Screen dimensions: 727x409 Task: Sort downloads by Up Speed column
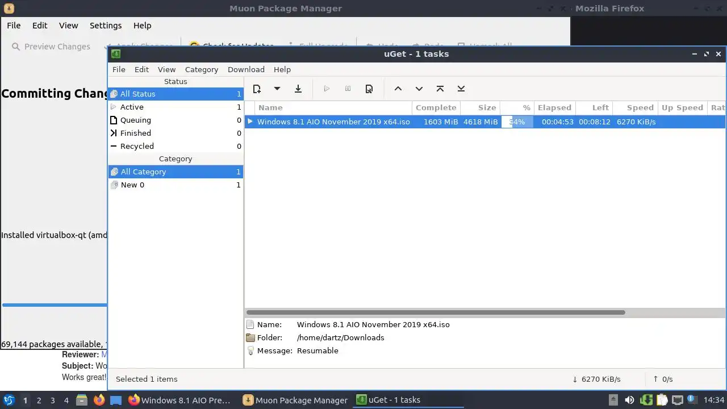[x=682, y=107]
